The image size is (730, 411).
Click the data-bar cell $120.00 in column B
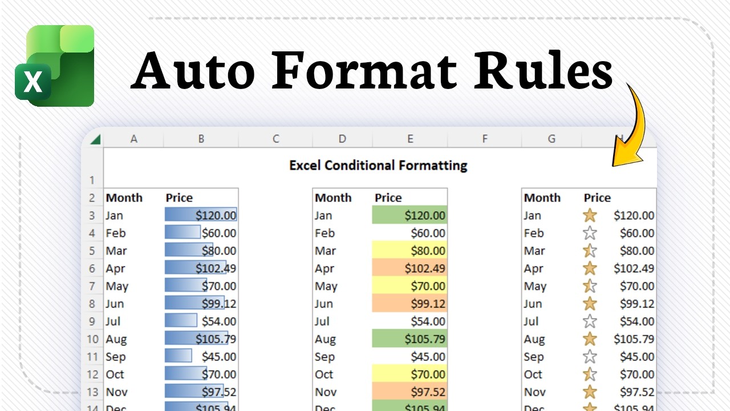[201, 215]
